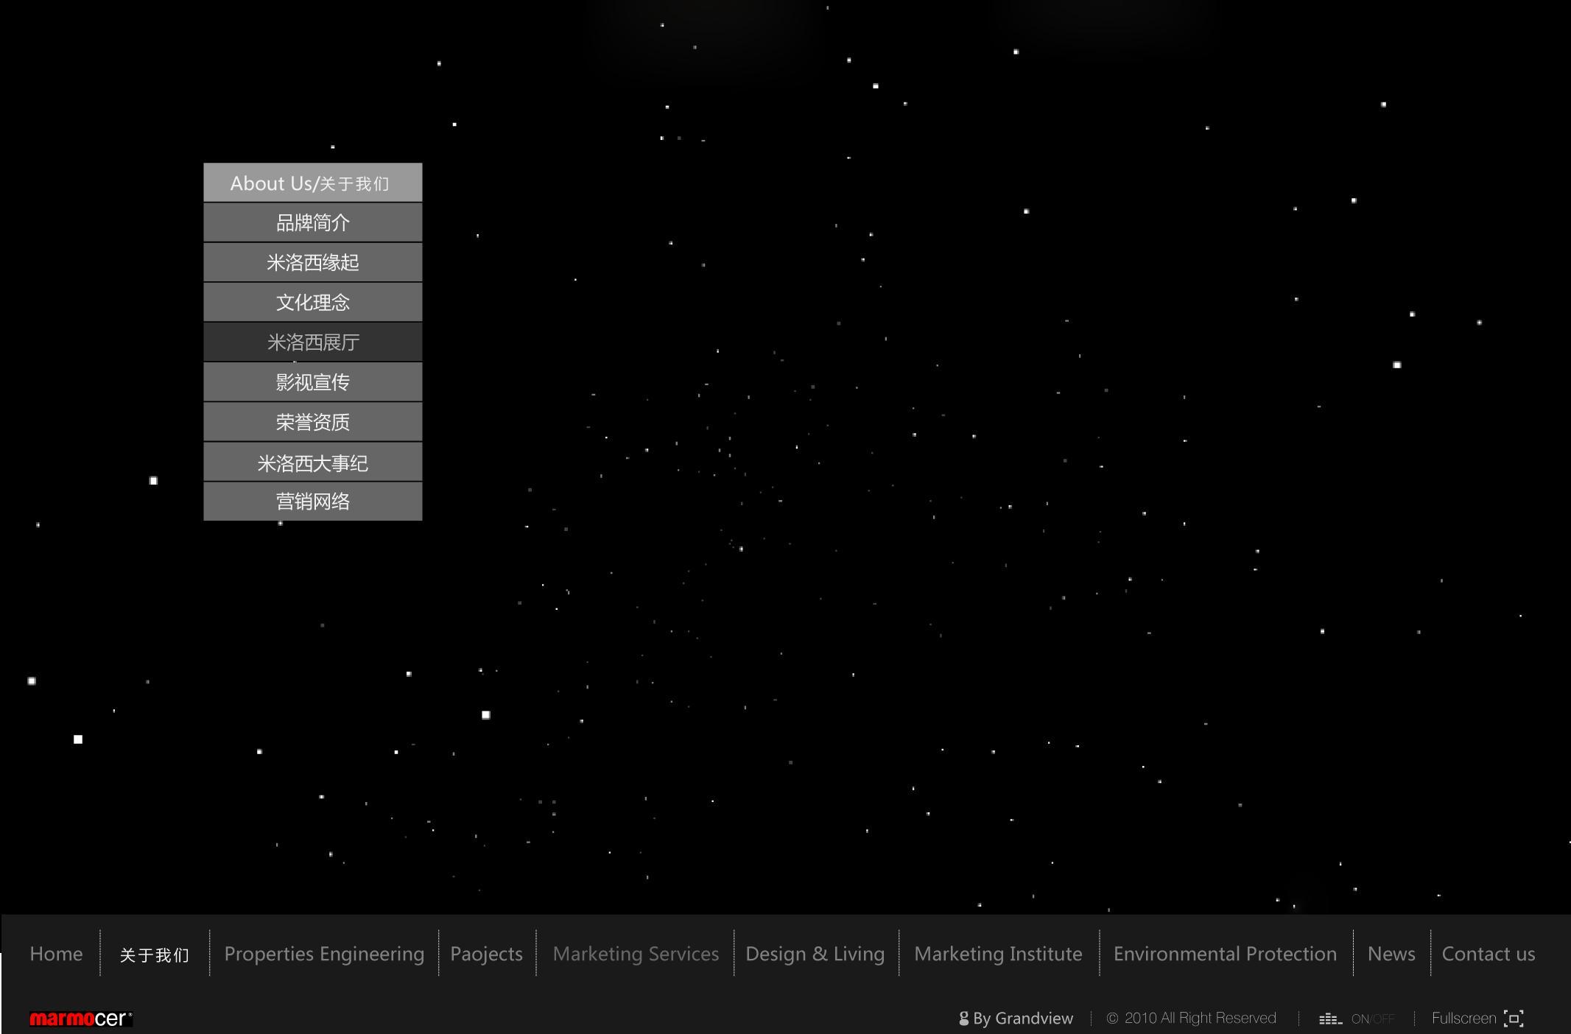Open the Properties Engineering nav item
Image resolution: width=1571 pixels, height=1034 pixels.
point(324,954)
